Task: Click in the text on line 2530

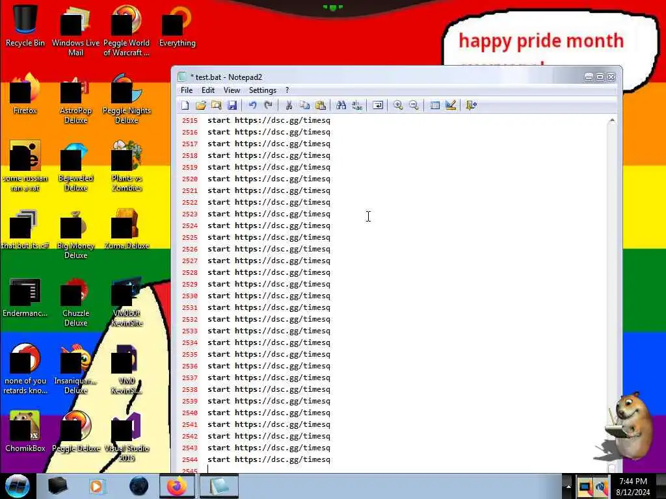Action: (269, 296)
